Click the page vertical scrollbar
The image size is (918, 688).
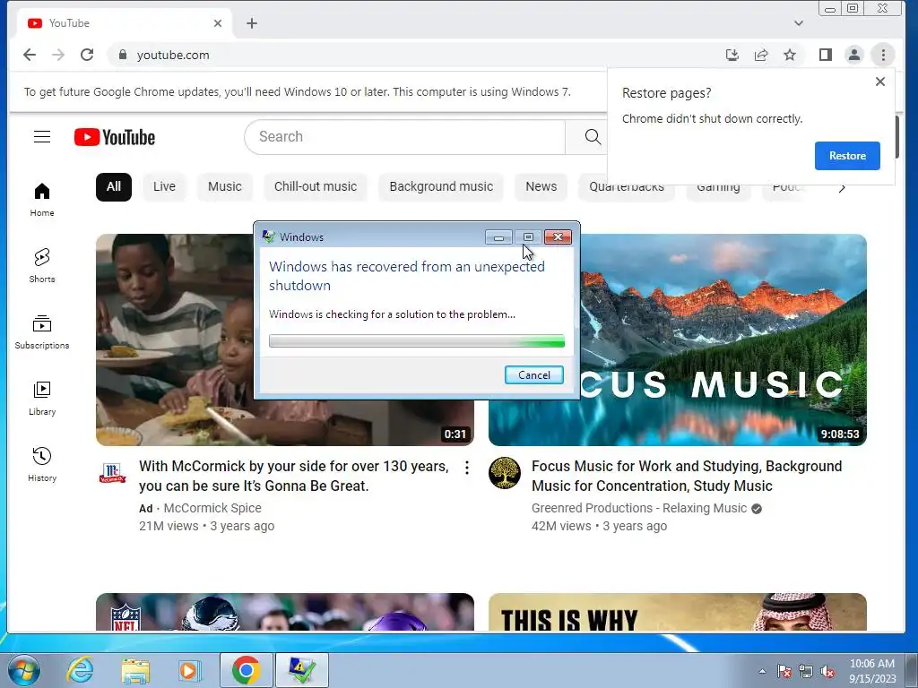click(896, 137)
